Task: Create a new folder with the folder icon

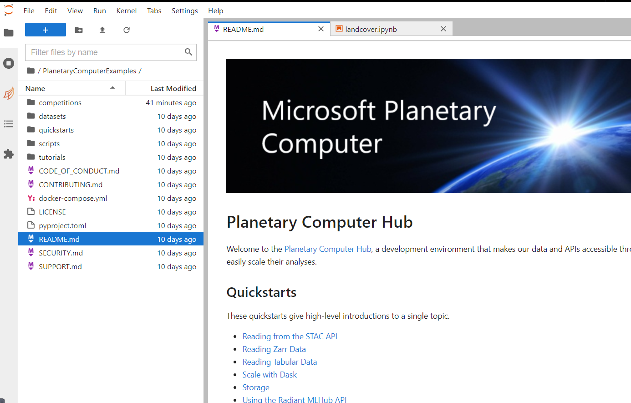Action: [78, 30]
